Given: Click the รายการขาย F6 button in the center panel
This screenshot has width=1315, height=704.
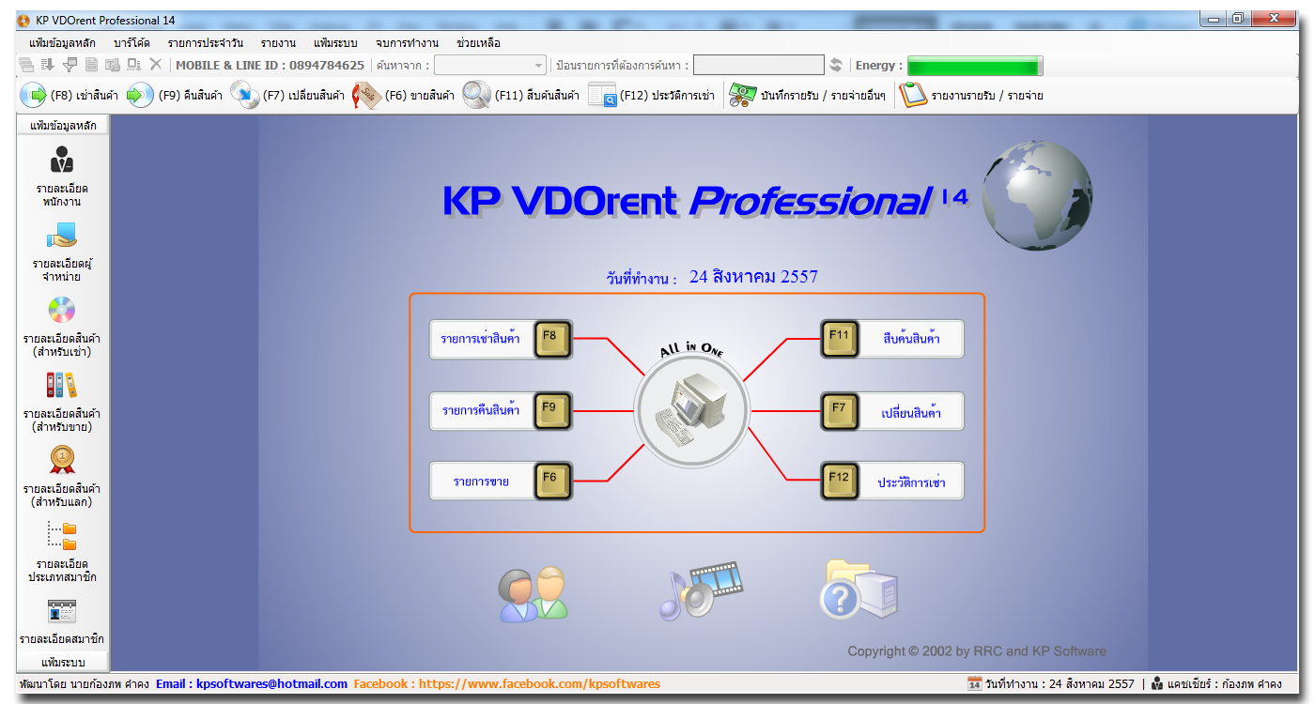Looking at the screenshot, I should (502, 481).
